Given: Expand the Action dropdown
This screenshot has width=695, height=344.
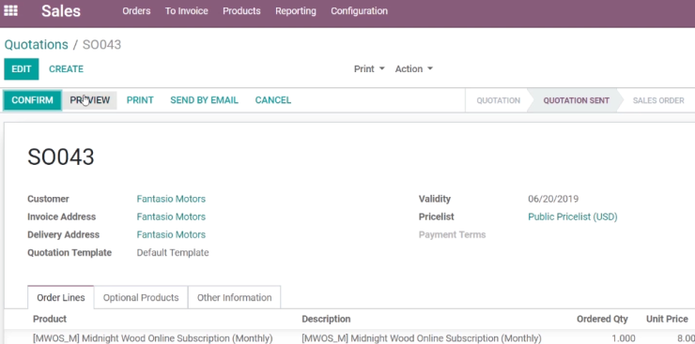Looking at the screenshot, I should point(414,69).
